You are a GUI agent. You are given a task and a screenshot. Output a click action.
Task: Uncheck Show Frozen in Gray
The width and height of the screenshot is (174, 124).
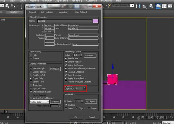(x=31, y=92)
